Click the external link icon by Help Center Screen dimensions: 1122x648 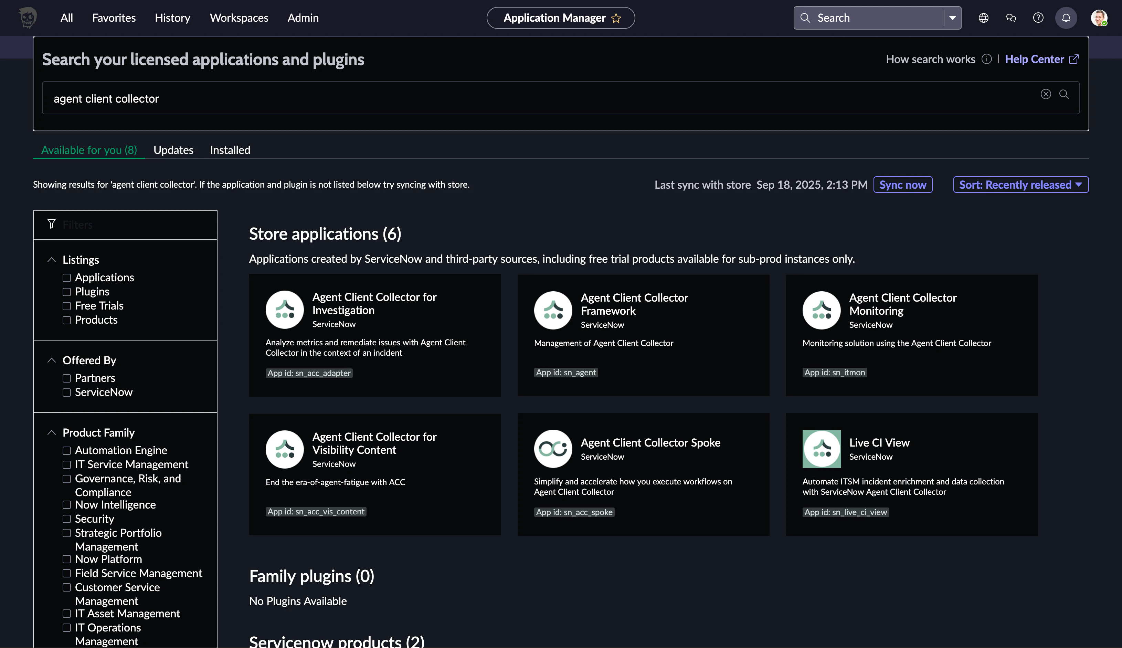point(1074,59)
